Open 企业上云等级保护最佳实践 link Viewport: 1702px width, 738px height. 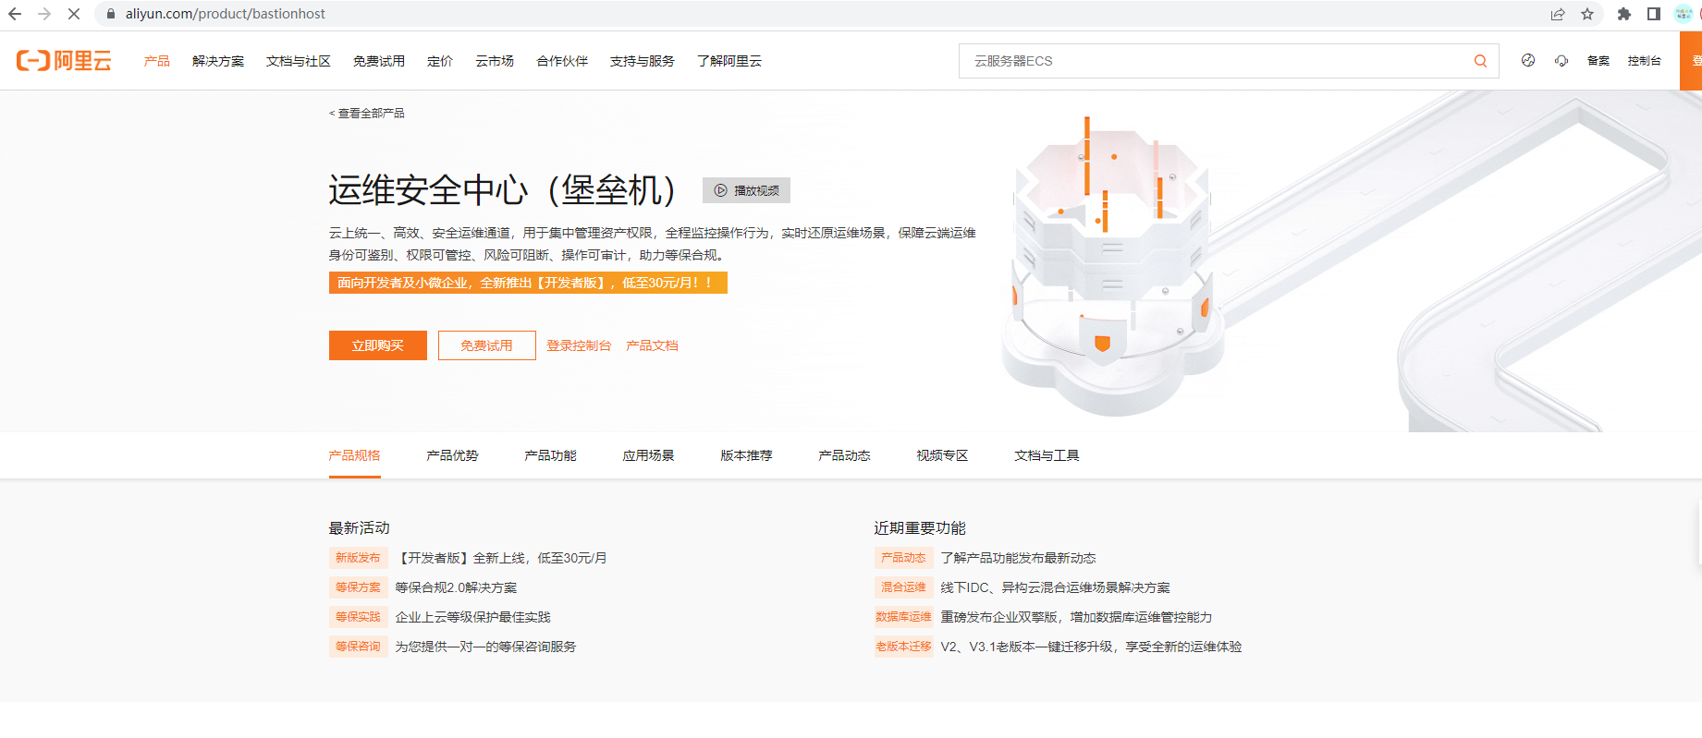tap(473, 617)
